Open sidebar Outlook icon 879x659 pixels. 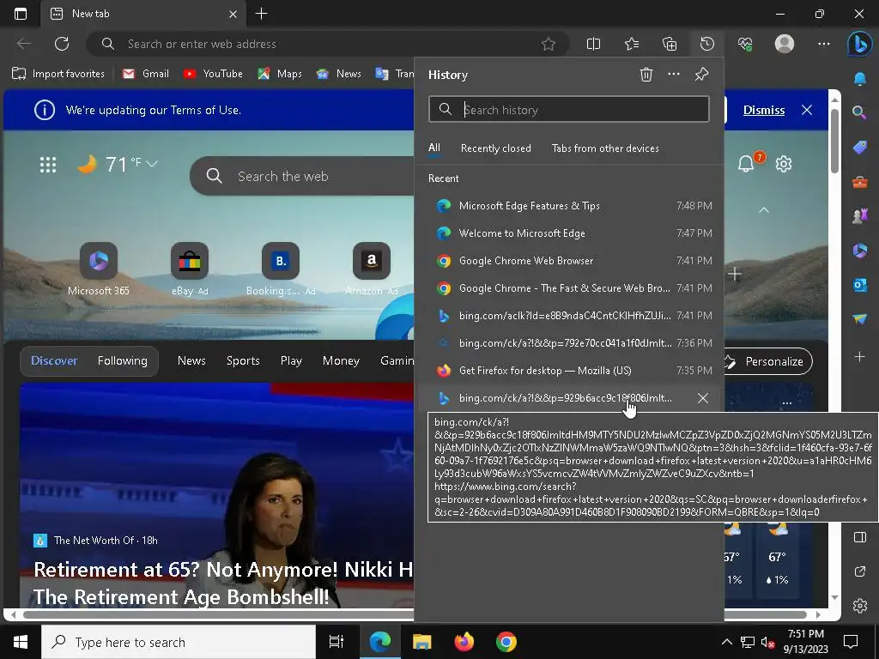pyautogui.click(x=859, y=285)
